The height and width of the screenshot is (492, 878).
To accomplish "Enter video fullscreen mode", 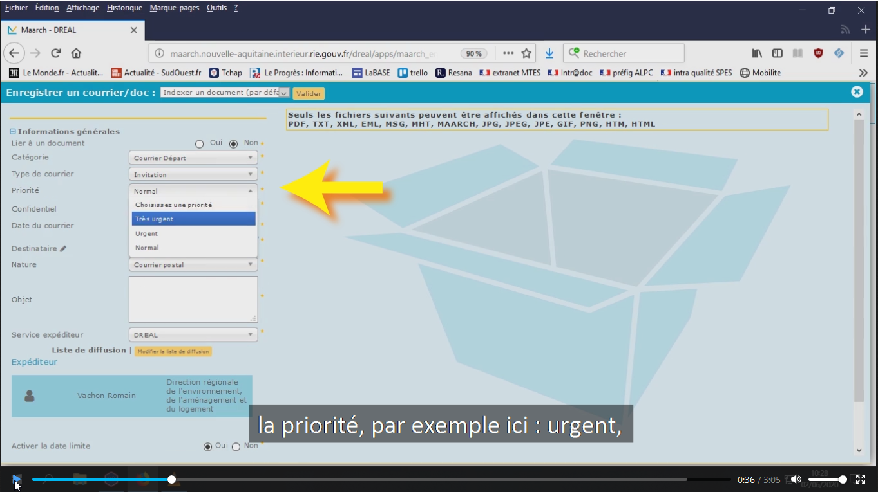I will pos(861,479).
